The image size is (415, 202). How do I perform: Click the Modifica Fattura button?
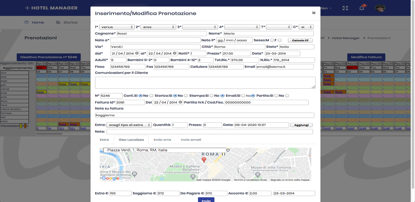tap(366, 57)
